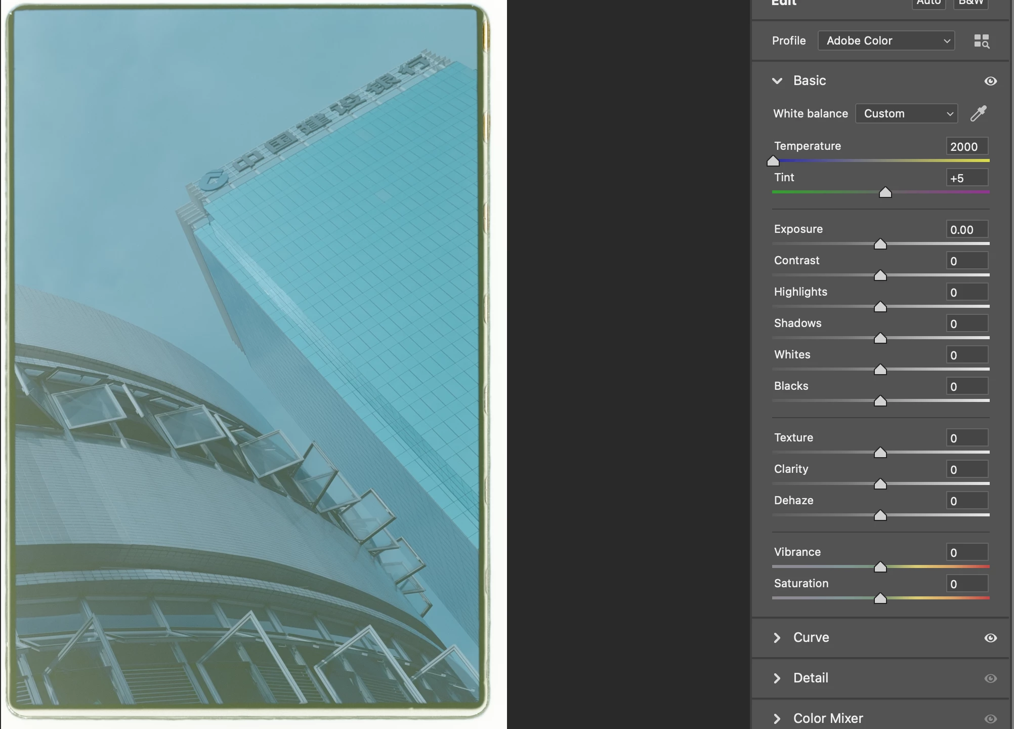Viewport: 1014px width, 729px height.
Task: Collapse the Basic section chevron
Action: point(777,81)
